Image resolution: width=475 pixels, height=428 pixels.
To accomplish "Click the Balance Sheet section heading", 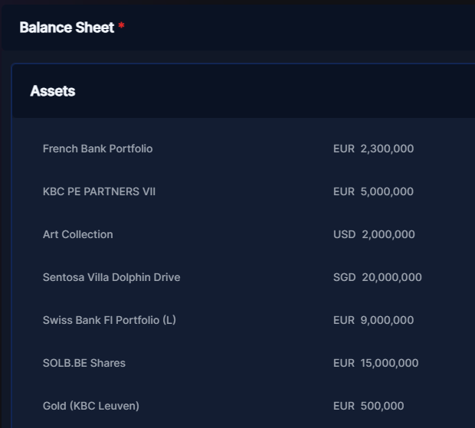I will click(x=67, y=28).
